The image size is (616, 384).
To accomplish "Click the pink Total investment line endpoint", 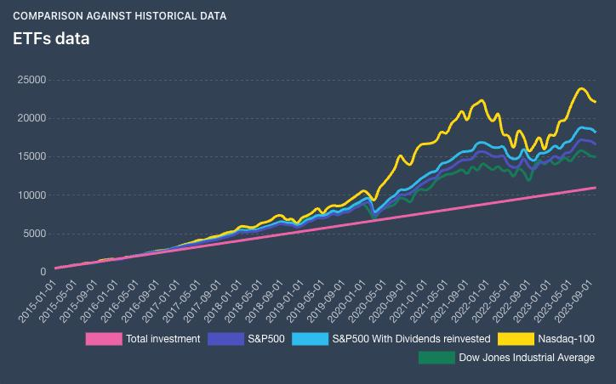I will (x=596, y=188).
